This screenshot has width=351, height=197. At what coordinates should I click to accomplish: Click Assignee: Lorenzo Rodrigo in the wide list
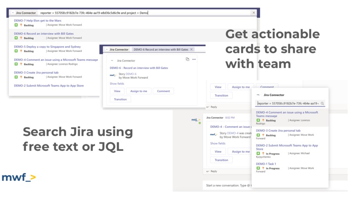click(62, 64)
